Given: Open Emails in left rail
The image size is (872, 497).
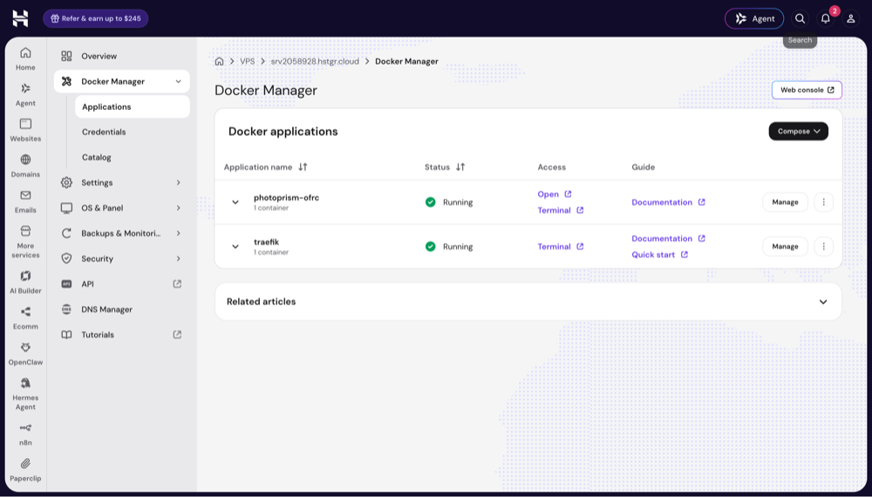Looking at the screenshot, I should pyautogui.click(x=25, y=201).
